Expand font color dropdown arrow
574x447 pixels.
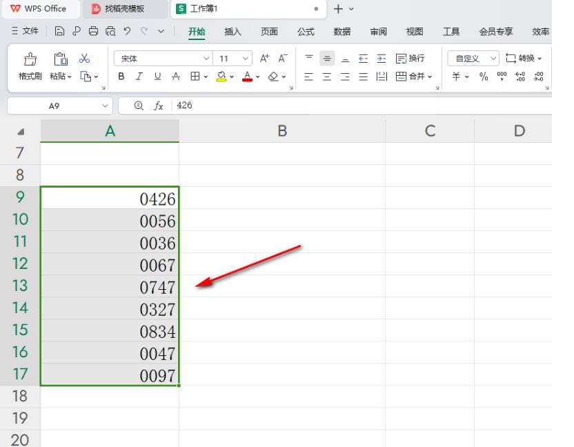tap(258, 77)
